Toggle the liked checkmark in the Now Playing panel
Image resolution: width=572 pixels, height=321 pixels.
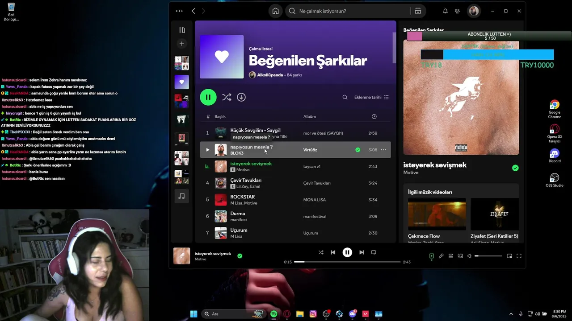pyautogui.click(x=515, y=168)
